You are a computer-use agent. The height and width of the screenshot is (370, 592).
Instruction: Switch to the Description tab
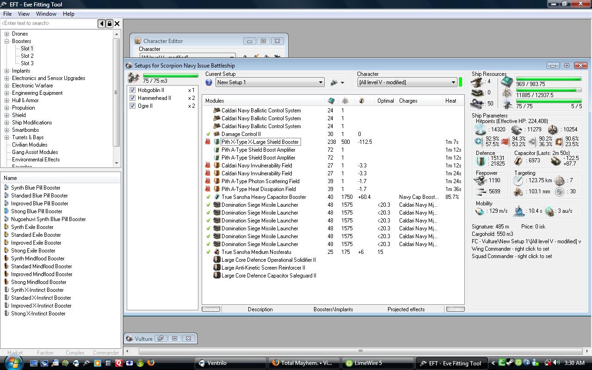(x=260, y=309)
